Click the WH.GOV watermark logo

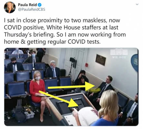119,54
